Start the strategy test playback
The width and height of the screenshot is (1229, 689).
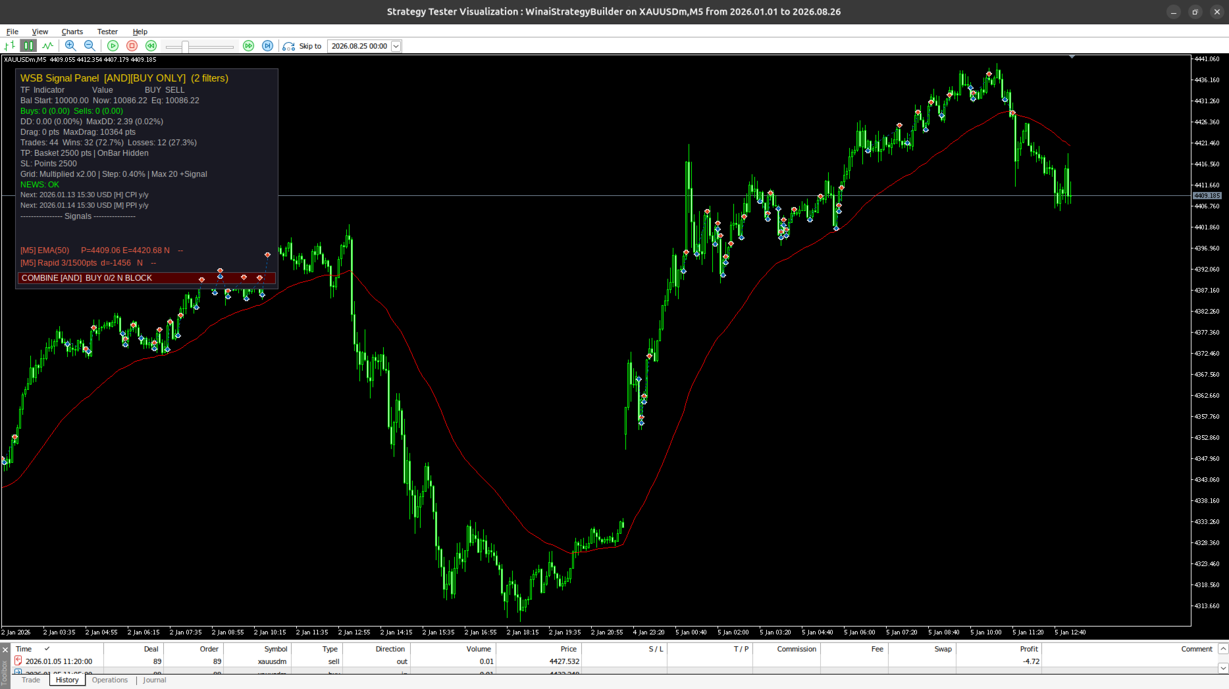[113, 45]
